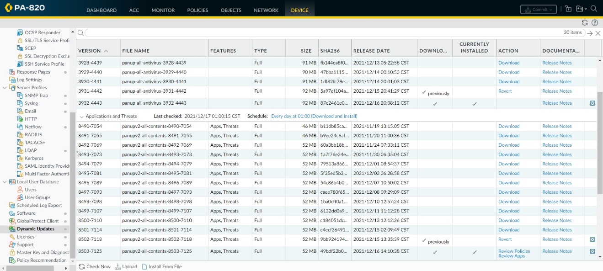Select the Device tab
This screenshot has width=603, height=271.
tap(299, 10)
